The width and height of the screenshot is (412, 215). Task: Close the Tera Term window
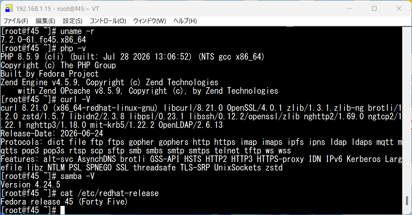pos(399,9)
